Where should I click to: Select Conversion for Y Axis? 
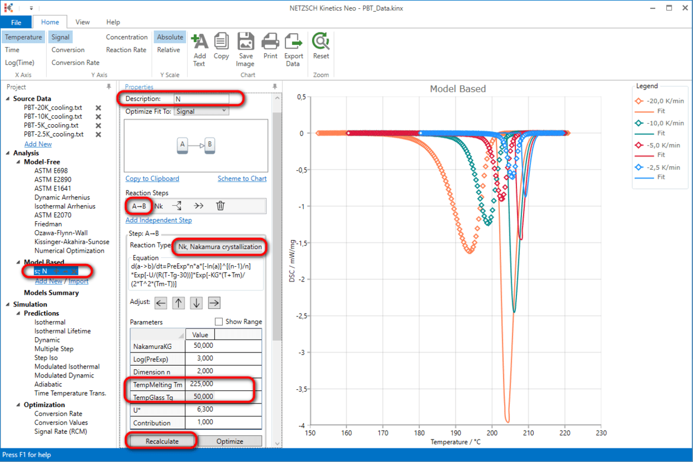pos(68,50)
